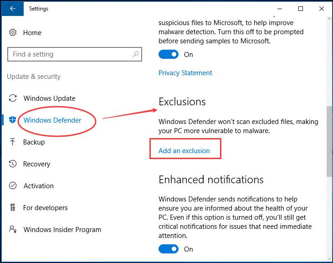Click the Windows Update sync icon
The height and width of the screenshot is (263, 333).
point(13,98)
